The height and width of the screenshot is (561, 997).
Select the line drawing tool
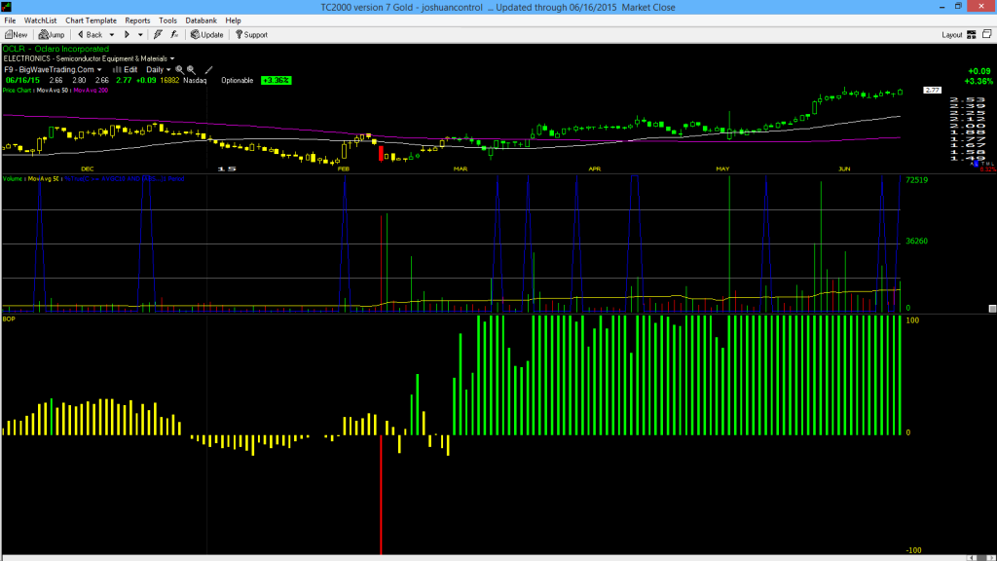(208, 70)
